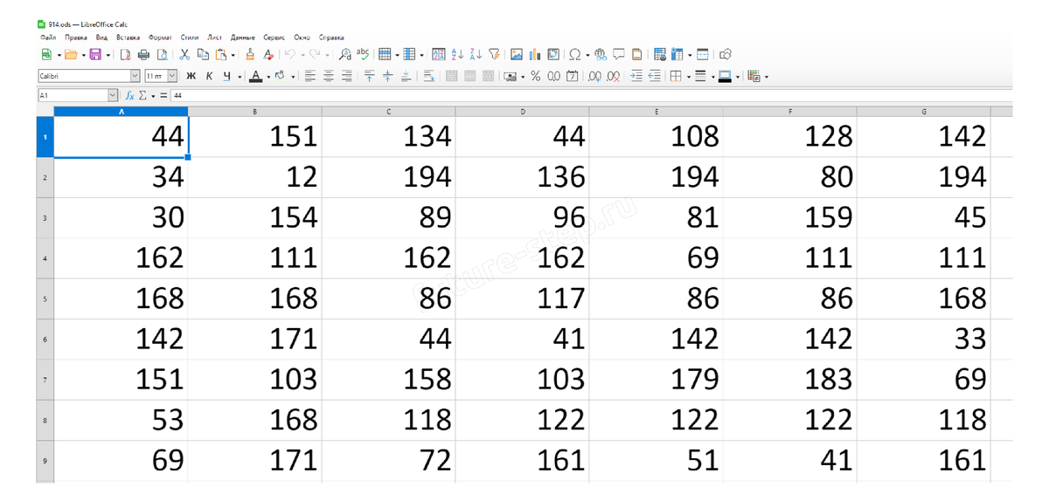Select row header 5
1049x501 pixels.
click(45, 299)
